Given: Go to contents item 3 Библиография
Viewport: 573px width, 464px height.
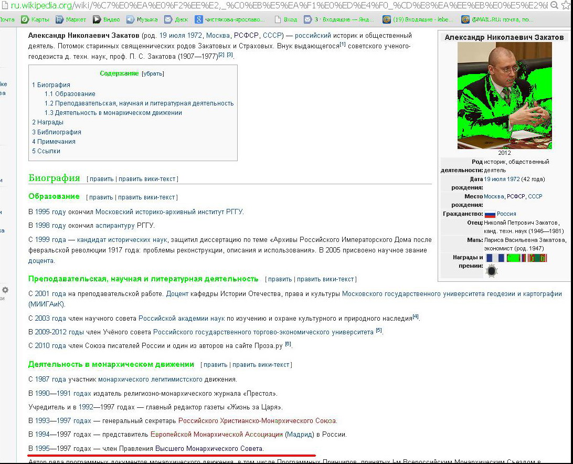Looking at the screenshot, I should point(57,132).
